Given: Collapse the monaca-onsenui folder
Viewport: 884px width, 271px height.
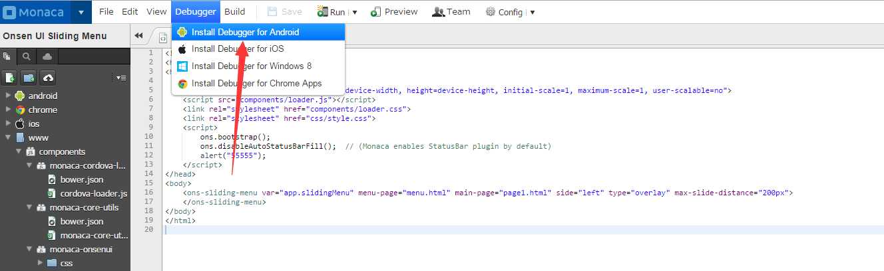Looking at the screenshot, I should click(29, 249).
